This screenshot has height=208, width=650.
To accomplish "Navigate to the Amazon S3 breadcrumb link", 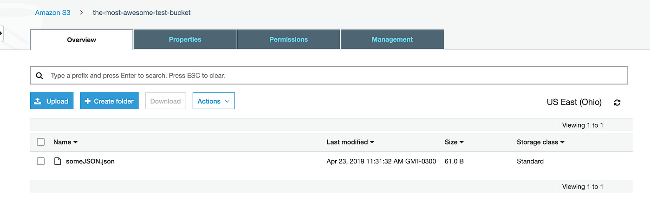I will [53, 13].
